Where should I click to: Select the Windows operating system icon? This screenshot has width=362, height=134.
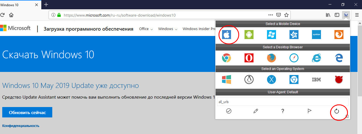coord(226,80)
